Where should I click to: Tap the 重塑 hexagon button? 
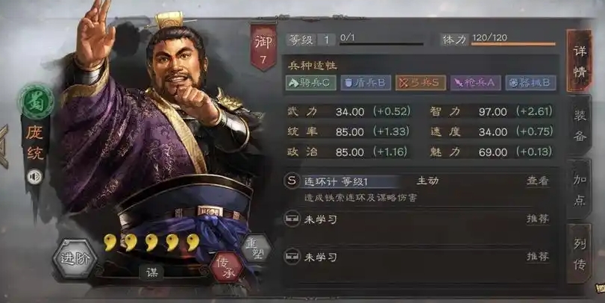coord(256,249)
